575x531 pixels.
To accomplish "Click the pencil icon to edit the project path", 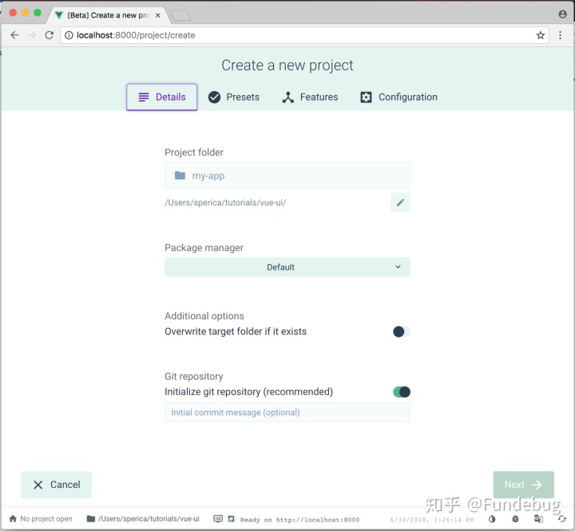I will [x=400, y=202].
